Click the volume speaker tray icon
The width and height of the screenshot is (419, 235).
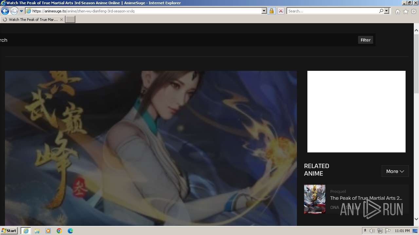pos(372,231)
